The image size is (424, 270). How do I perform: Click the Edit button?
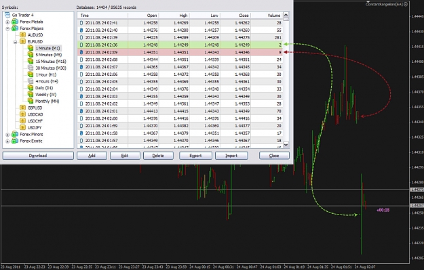(x=125, y=156)
